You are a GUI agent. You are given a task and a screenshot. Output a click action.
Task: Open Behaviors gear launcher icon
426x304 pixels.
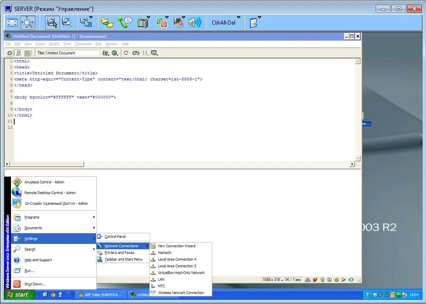[337, 279]
